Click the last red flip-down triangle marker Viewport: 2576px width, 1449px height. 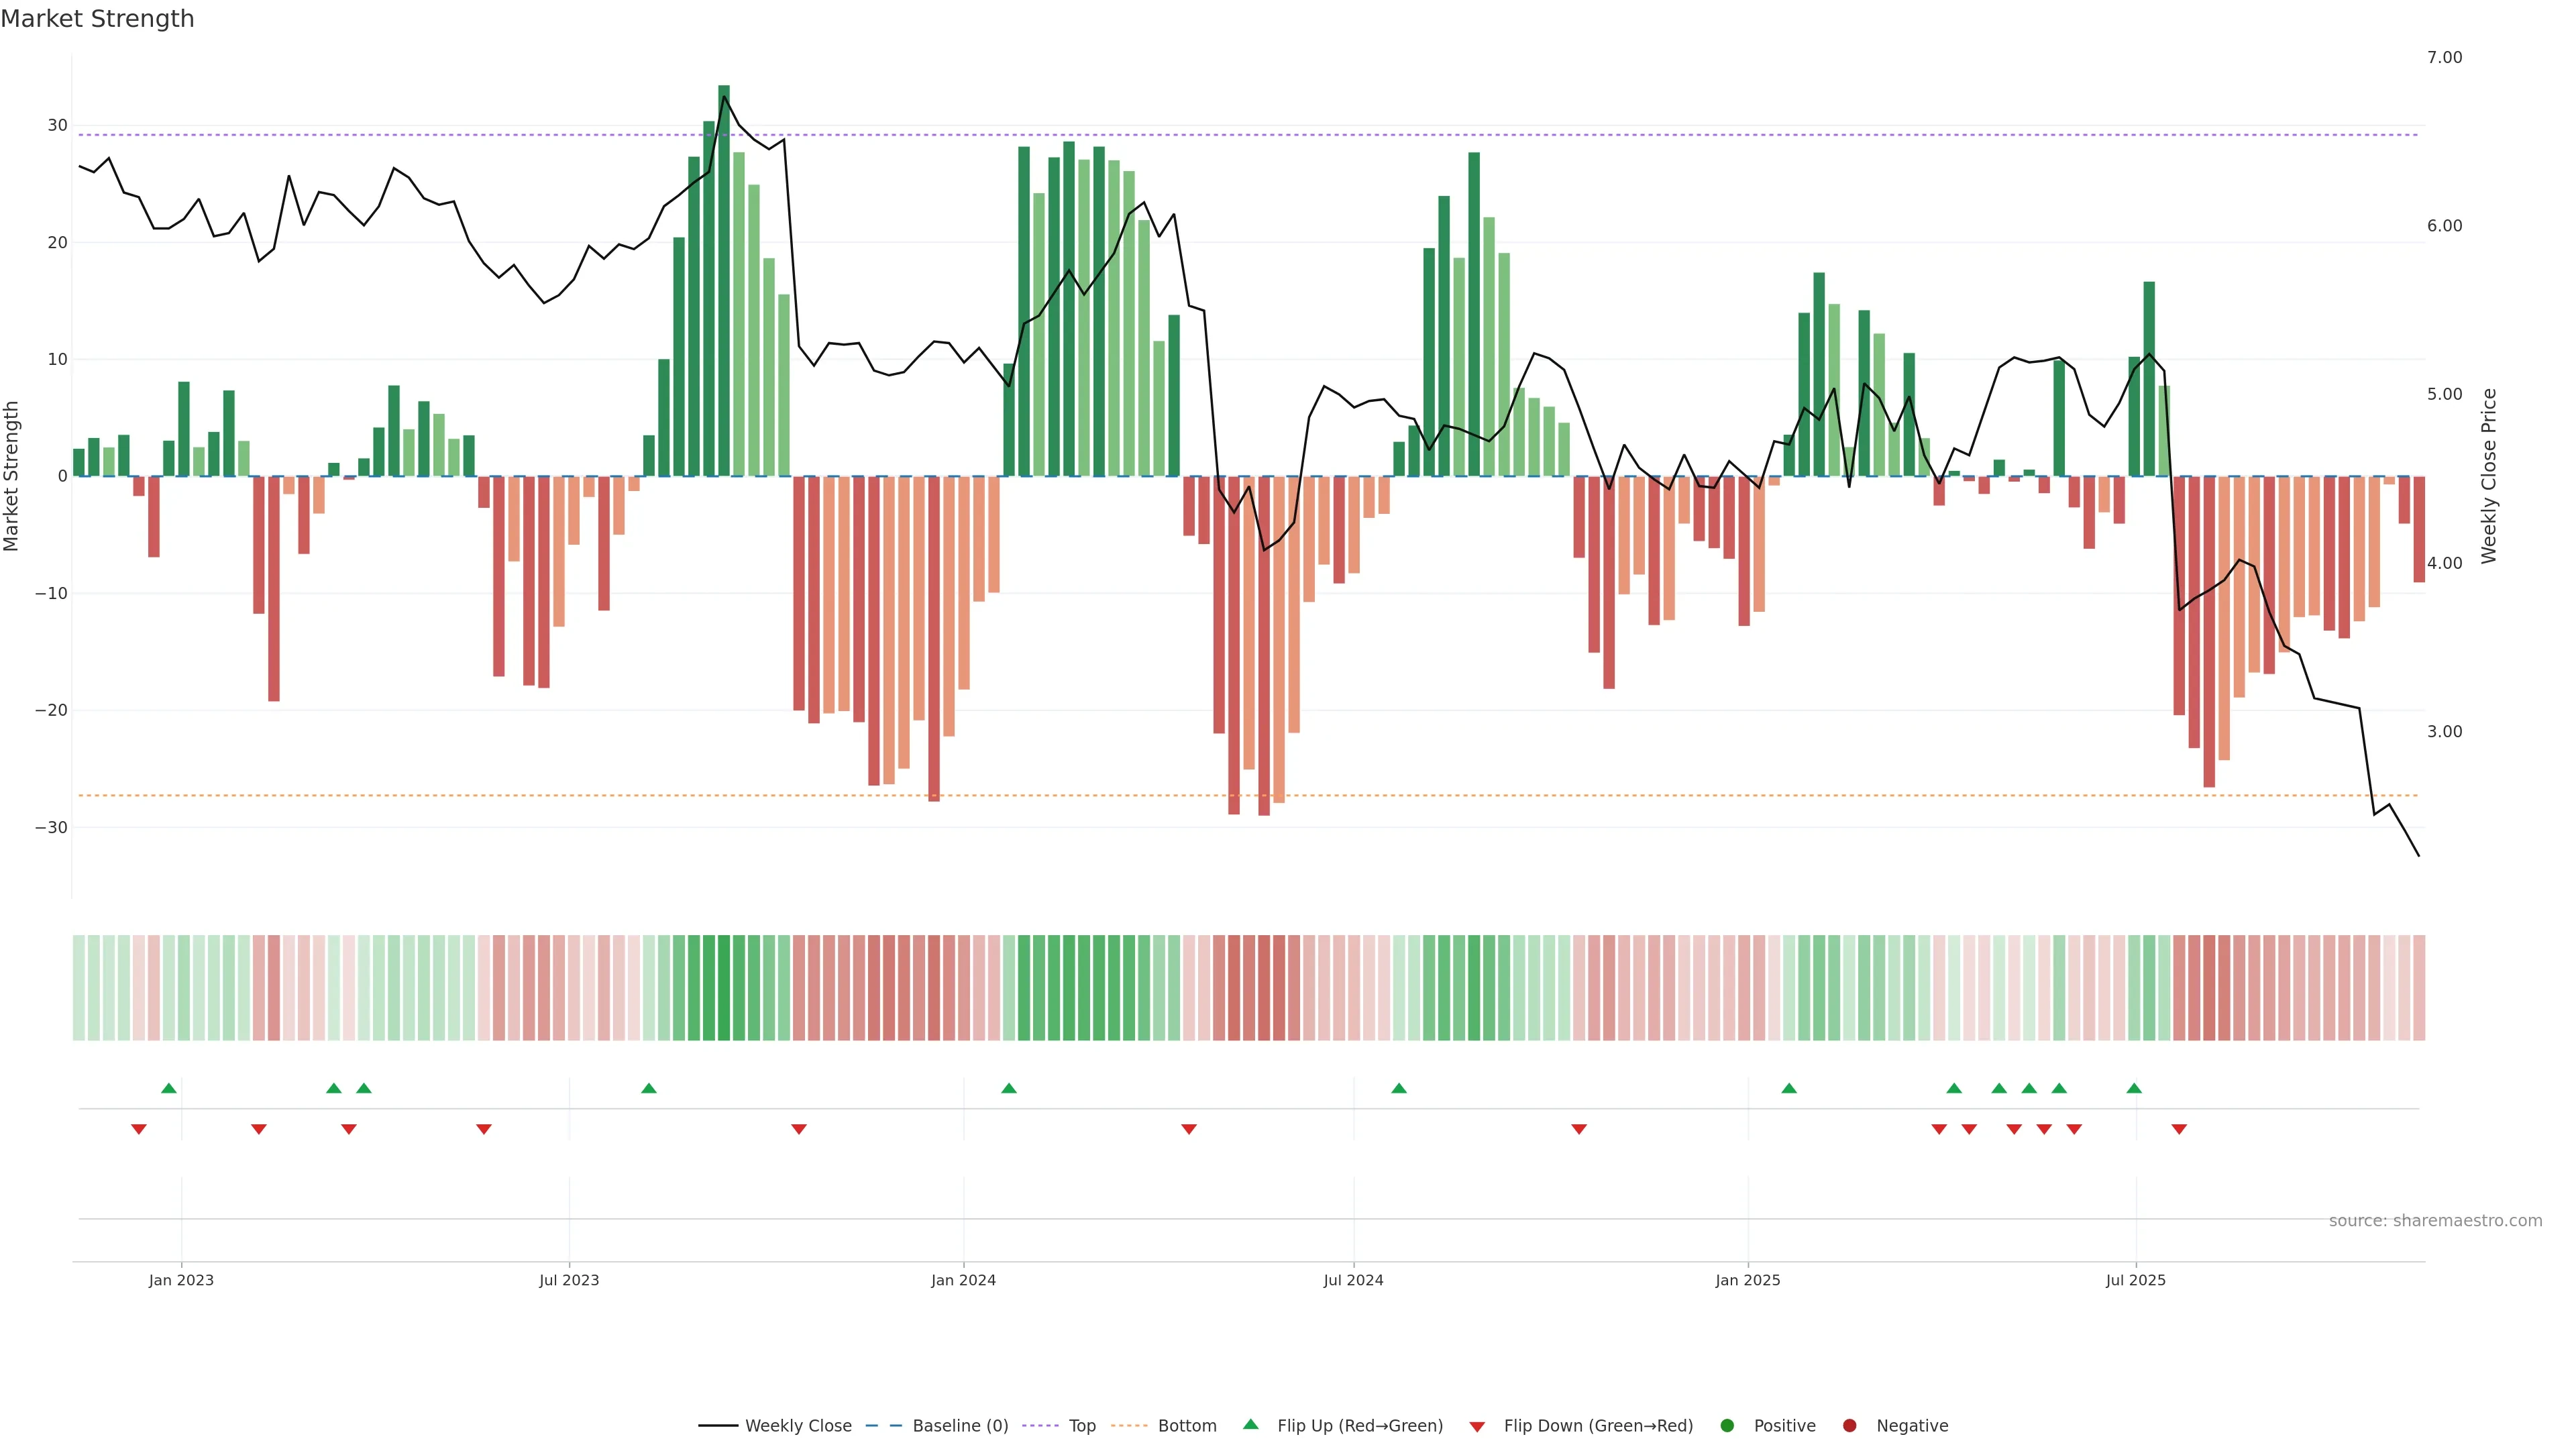click(2179, 1129)
